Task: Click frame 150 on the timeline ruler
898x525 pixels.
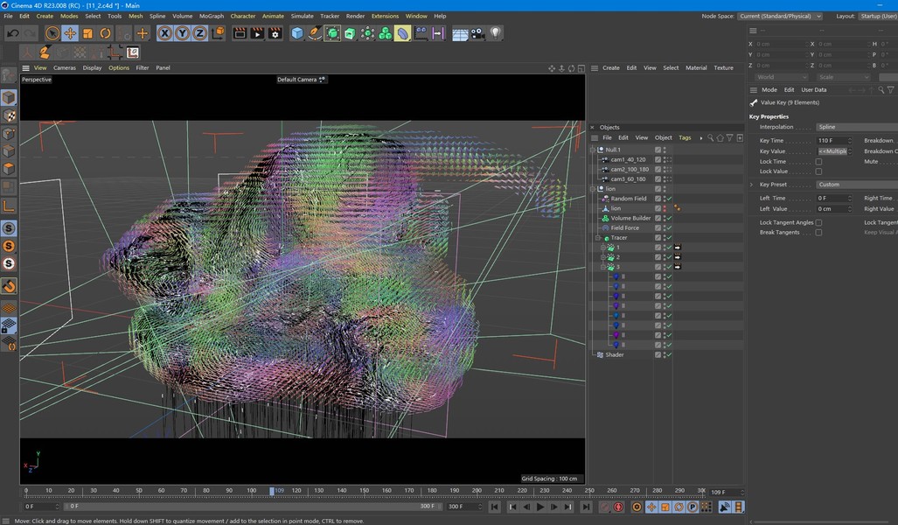Action: tap(365, 491)
